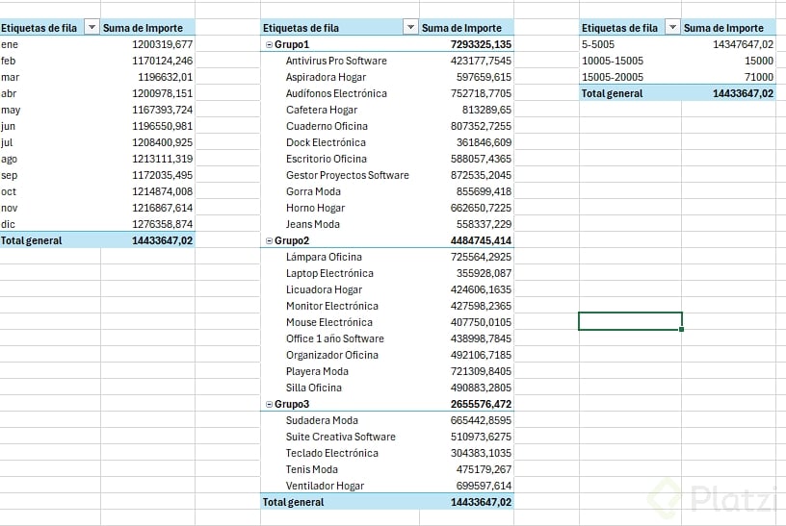Open filter dropdown of the months pivot table
786x526 pixels.
(92, 28)
